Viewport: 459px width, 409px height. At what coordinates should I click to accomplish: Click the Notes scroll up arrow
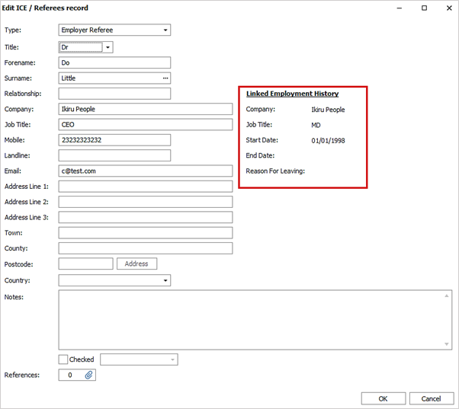(x=446, y=296)
